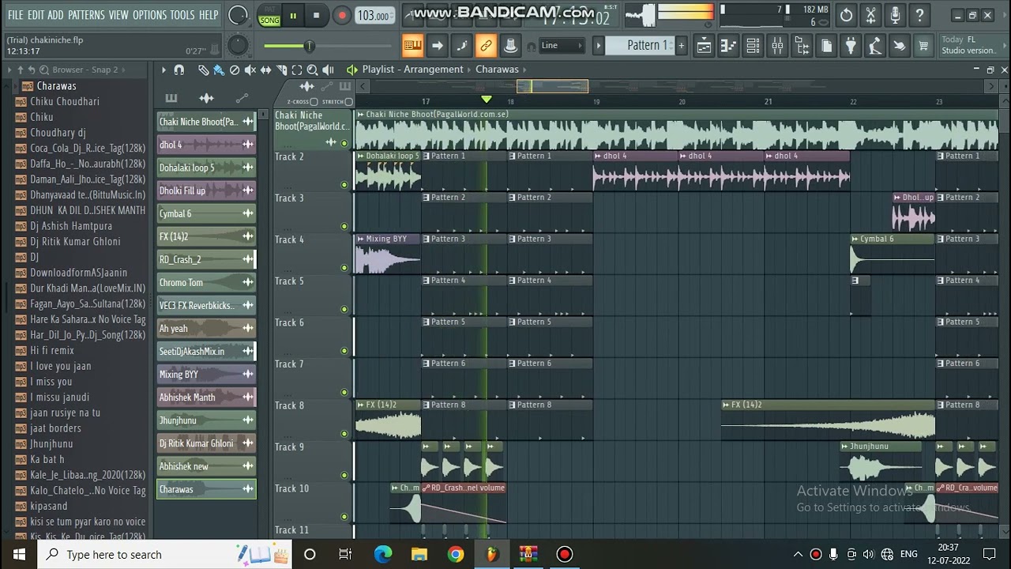Expand the Browser Snap 2 arrow

(124, 70)
